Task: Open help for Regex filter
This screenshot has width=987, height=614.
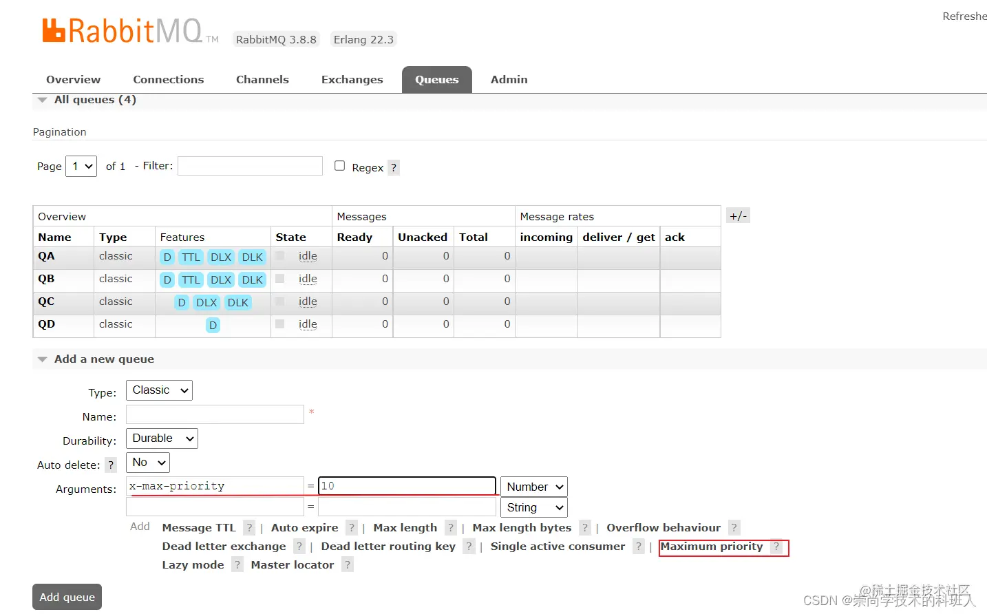Action: click(x=394, y=168)
